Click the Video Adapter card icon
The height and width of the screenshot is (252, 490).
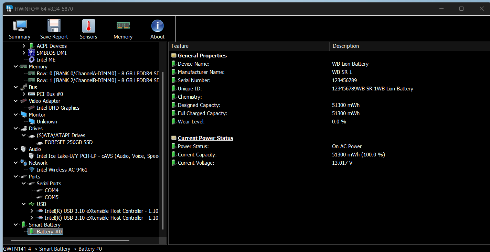pyautogui.click(x=24, y=101)
